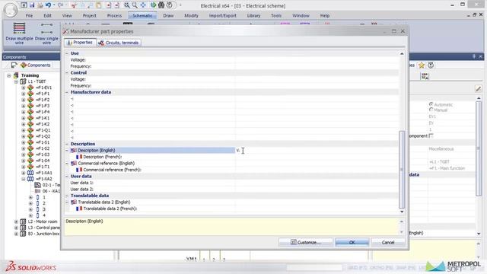Click the clock icon in right panel
The image size is (487, 274).
coord(431,65)
